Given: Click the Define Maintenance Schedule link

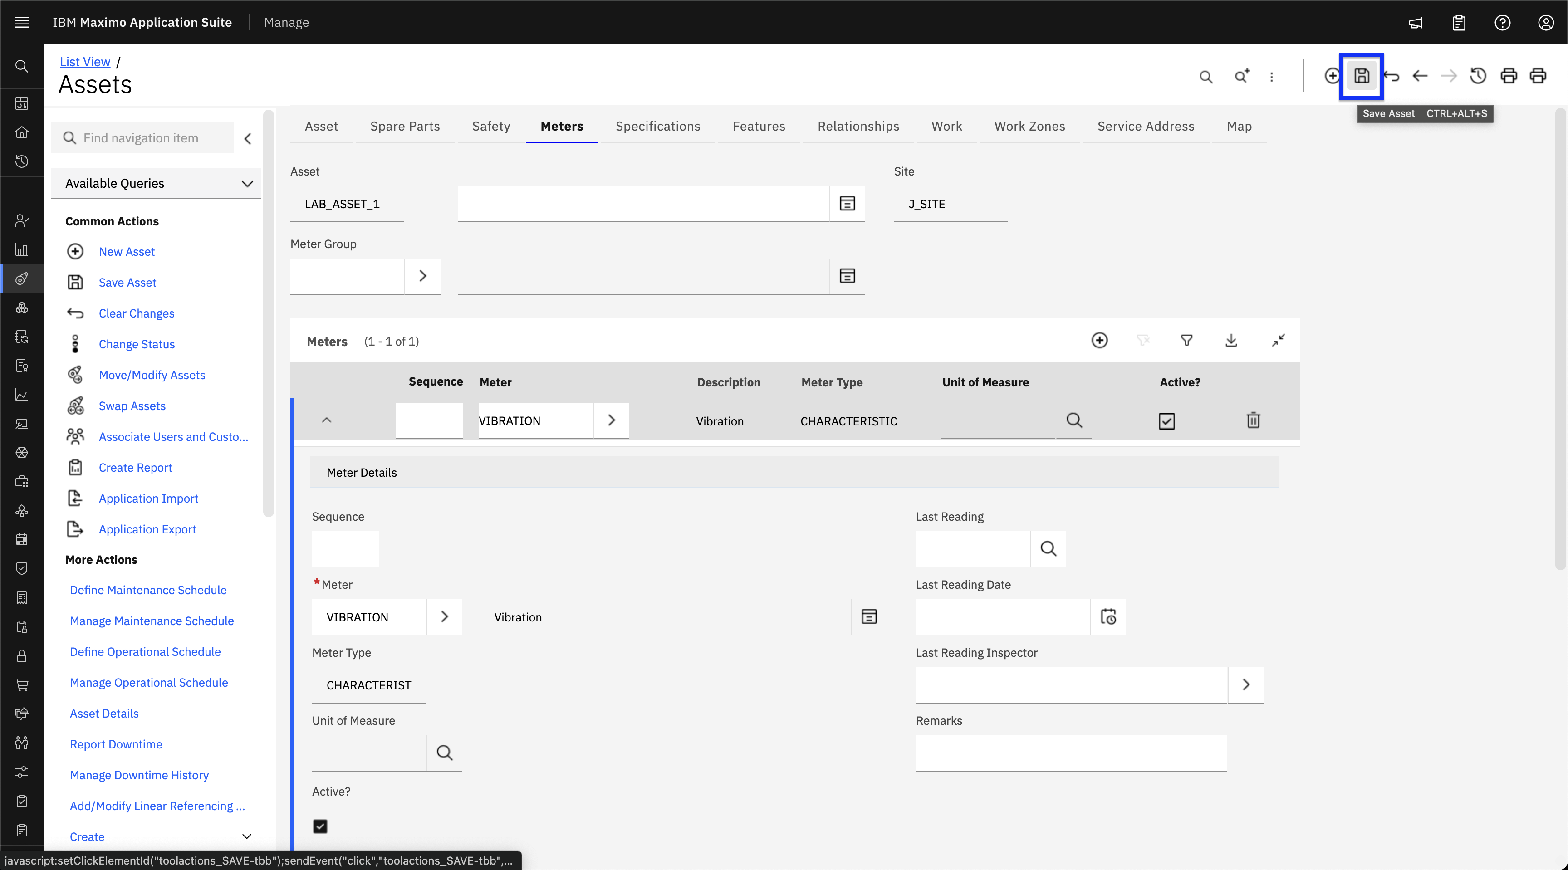Looking at the screenshot, I should pyautogui.click(x=148, y=590).
